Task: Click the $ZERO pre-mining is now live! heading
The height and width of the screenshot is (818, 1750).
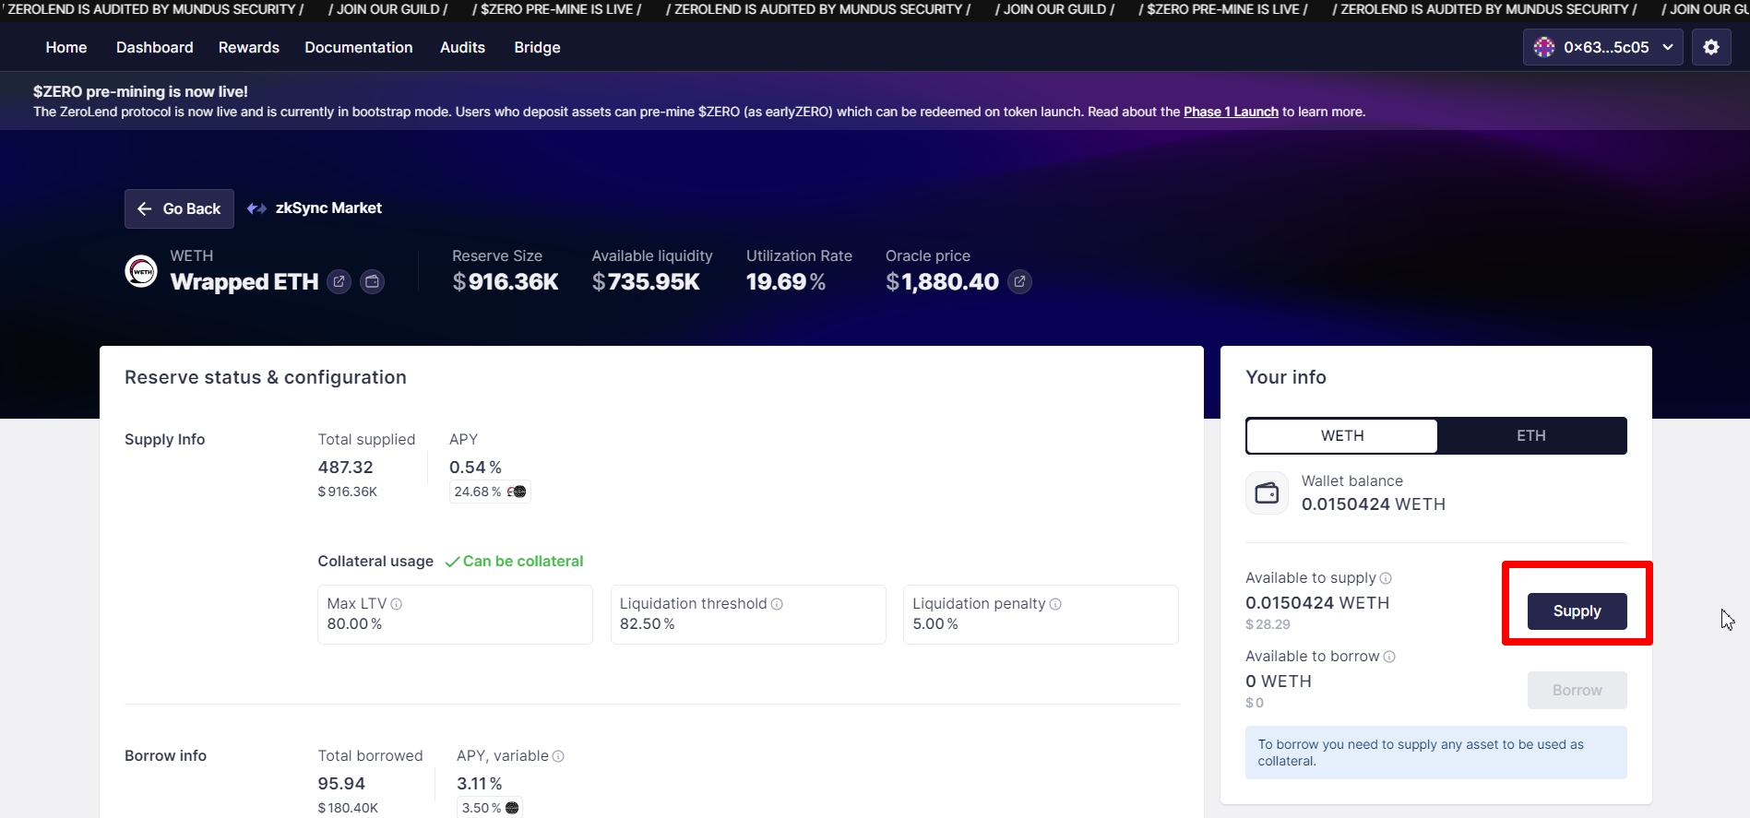Action: click(140, 91)
